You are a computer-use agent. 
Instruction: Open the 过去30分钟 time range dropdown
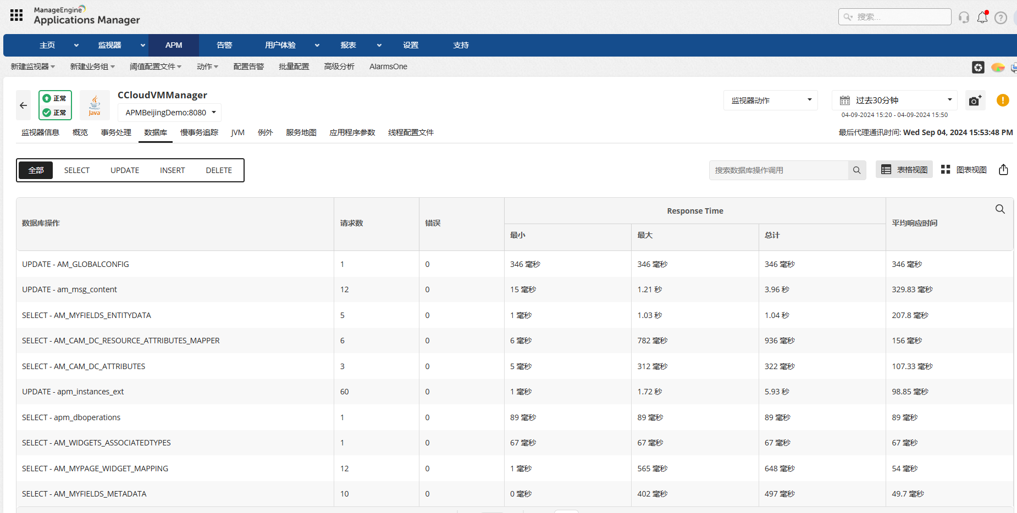click(x=894, y=101)
